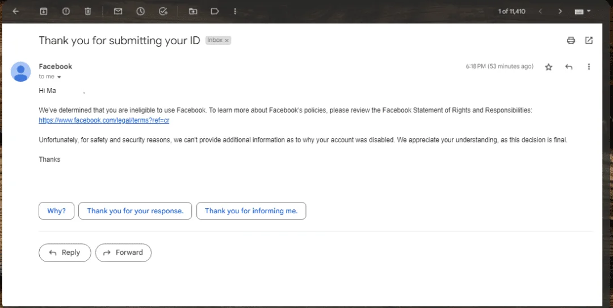This screenshot has height=308, width=613.
Task: Click the Facebook sender avatar
Action: tap(21, 71)
